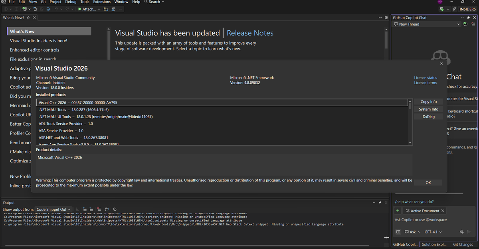The width and height of the screenshot is (479, 249).
Task: Click the Open File toolbar icon
Action: (35, 9)
